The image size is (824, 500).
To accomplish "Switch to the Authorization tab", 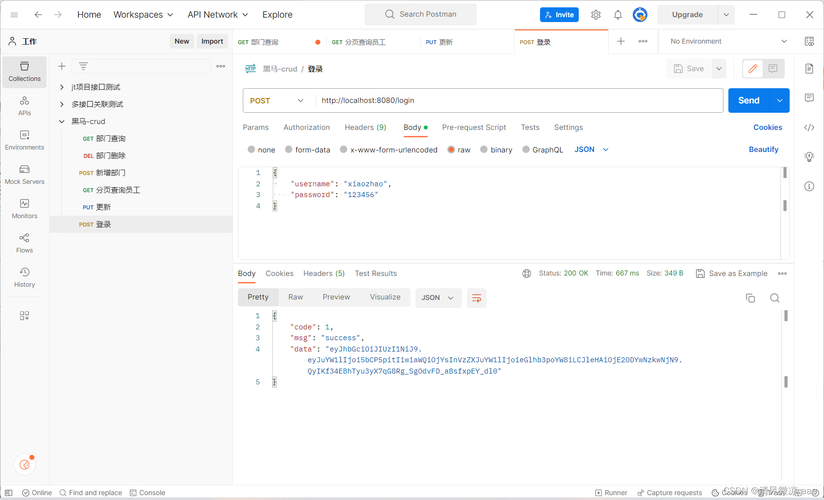I will (307, 127).
